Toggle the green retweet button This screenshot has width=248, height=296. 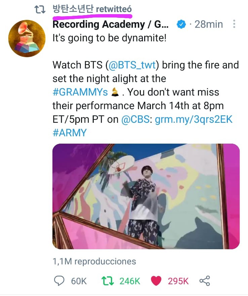click(107, 281)
